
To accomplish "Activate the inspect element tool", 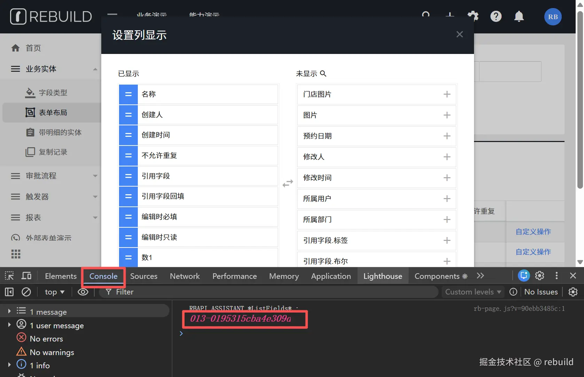I will coord(9,275).
